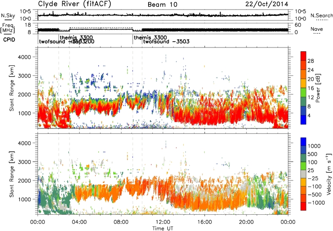333x231 pixels.
Task: Click the 'Nave' legend label
Action: [317, 29]
